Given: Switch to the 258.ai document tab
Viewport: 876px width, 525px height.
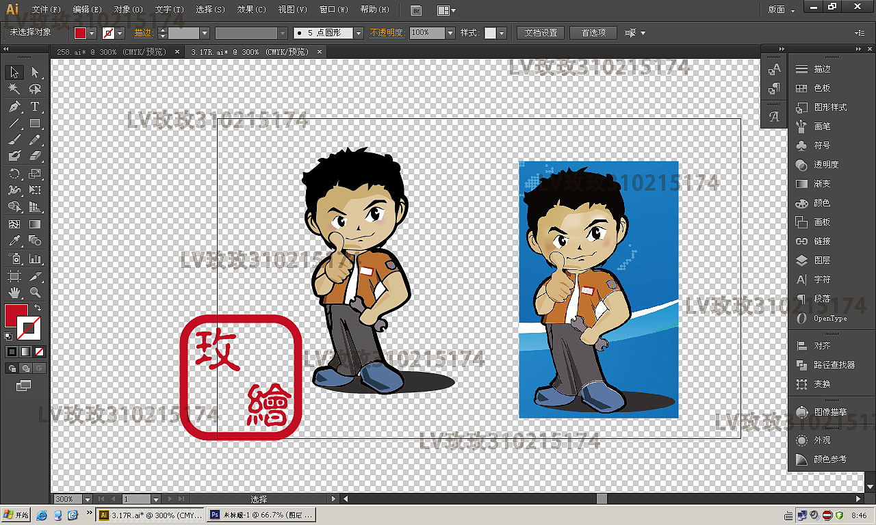Looking at the screenshot, I should [112, 52].
